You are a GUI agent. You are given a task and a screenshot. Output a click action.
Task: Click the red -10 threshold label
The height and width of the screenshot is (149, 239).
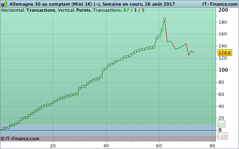tap(222, 136)
